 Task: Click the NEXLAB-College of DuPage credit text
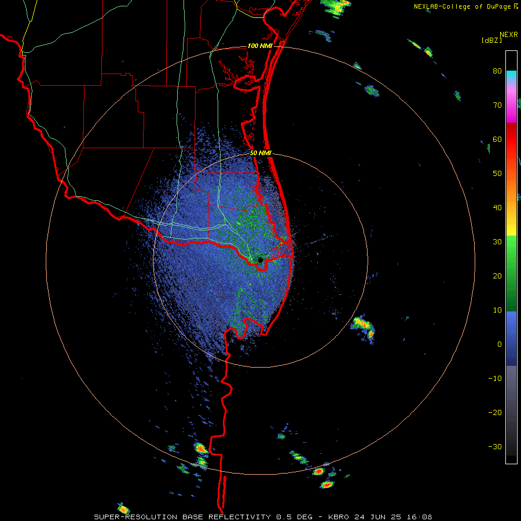[462, 6]
